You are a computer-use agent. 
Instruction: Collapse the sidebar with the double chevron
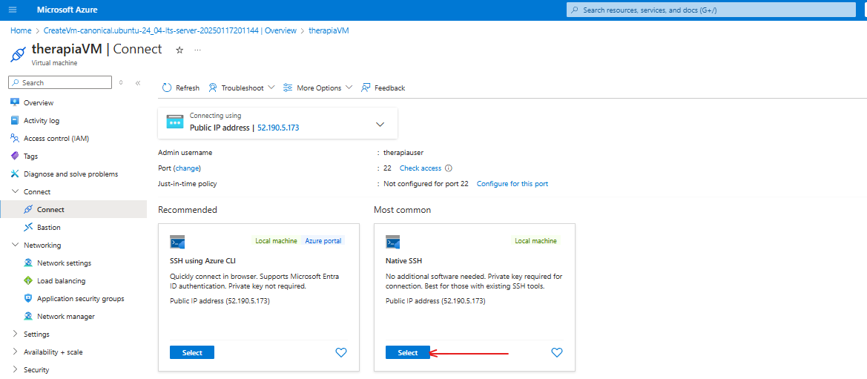[x=138, y=82]
